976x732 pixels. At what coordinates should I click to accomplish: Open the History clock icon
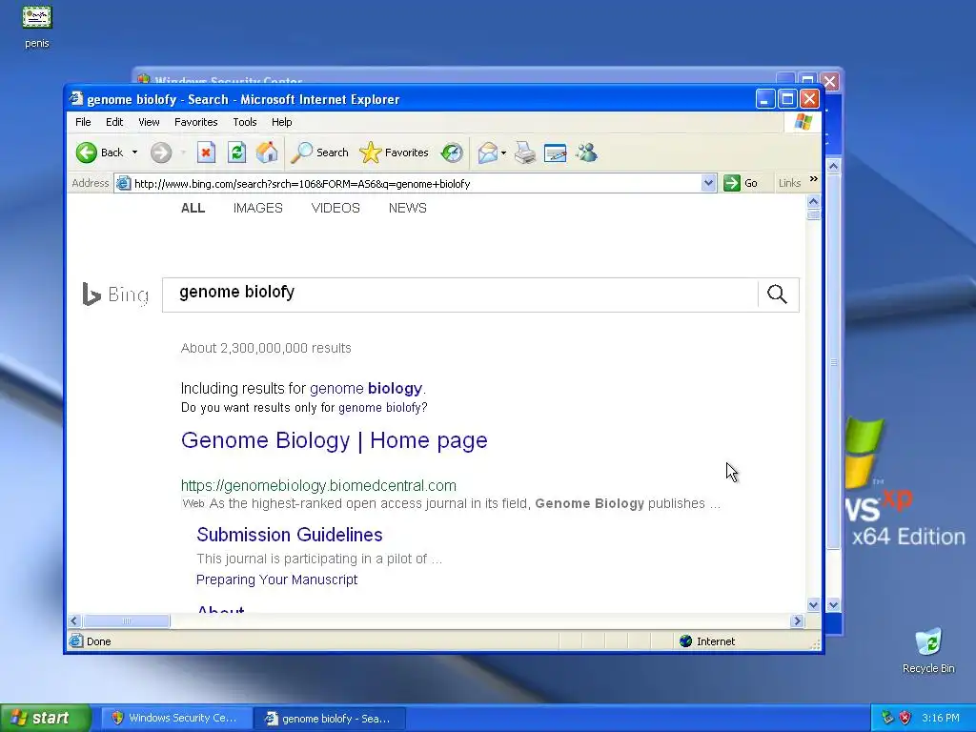[x=451, y=152]
